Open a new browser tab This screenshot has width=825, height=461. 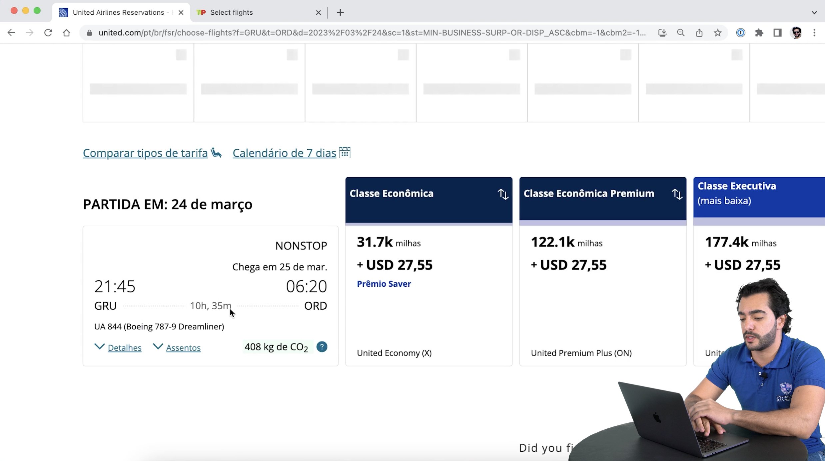[x=340, y=13]
